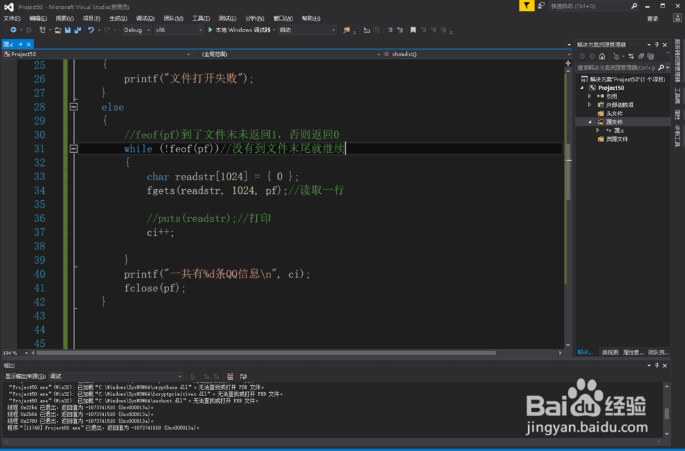
Task: Select the 解决方案"Project50" root node
Action: click(x=623, y=79)
